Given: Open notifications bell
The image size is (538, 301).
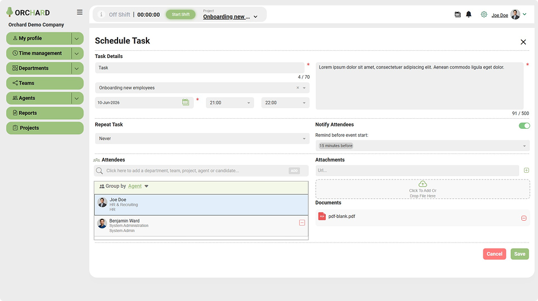Looking at the screenshot, I should coord(469,14).
